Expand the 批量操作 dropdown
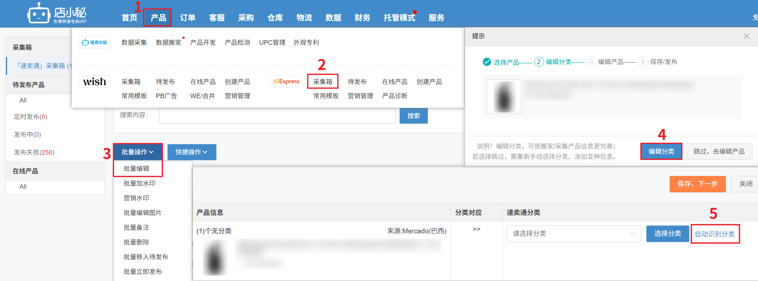 tap(138, 152)
